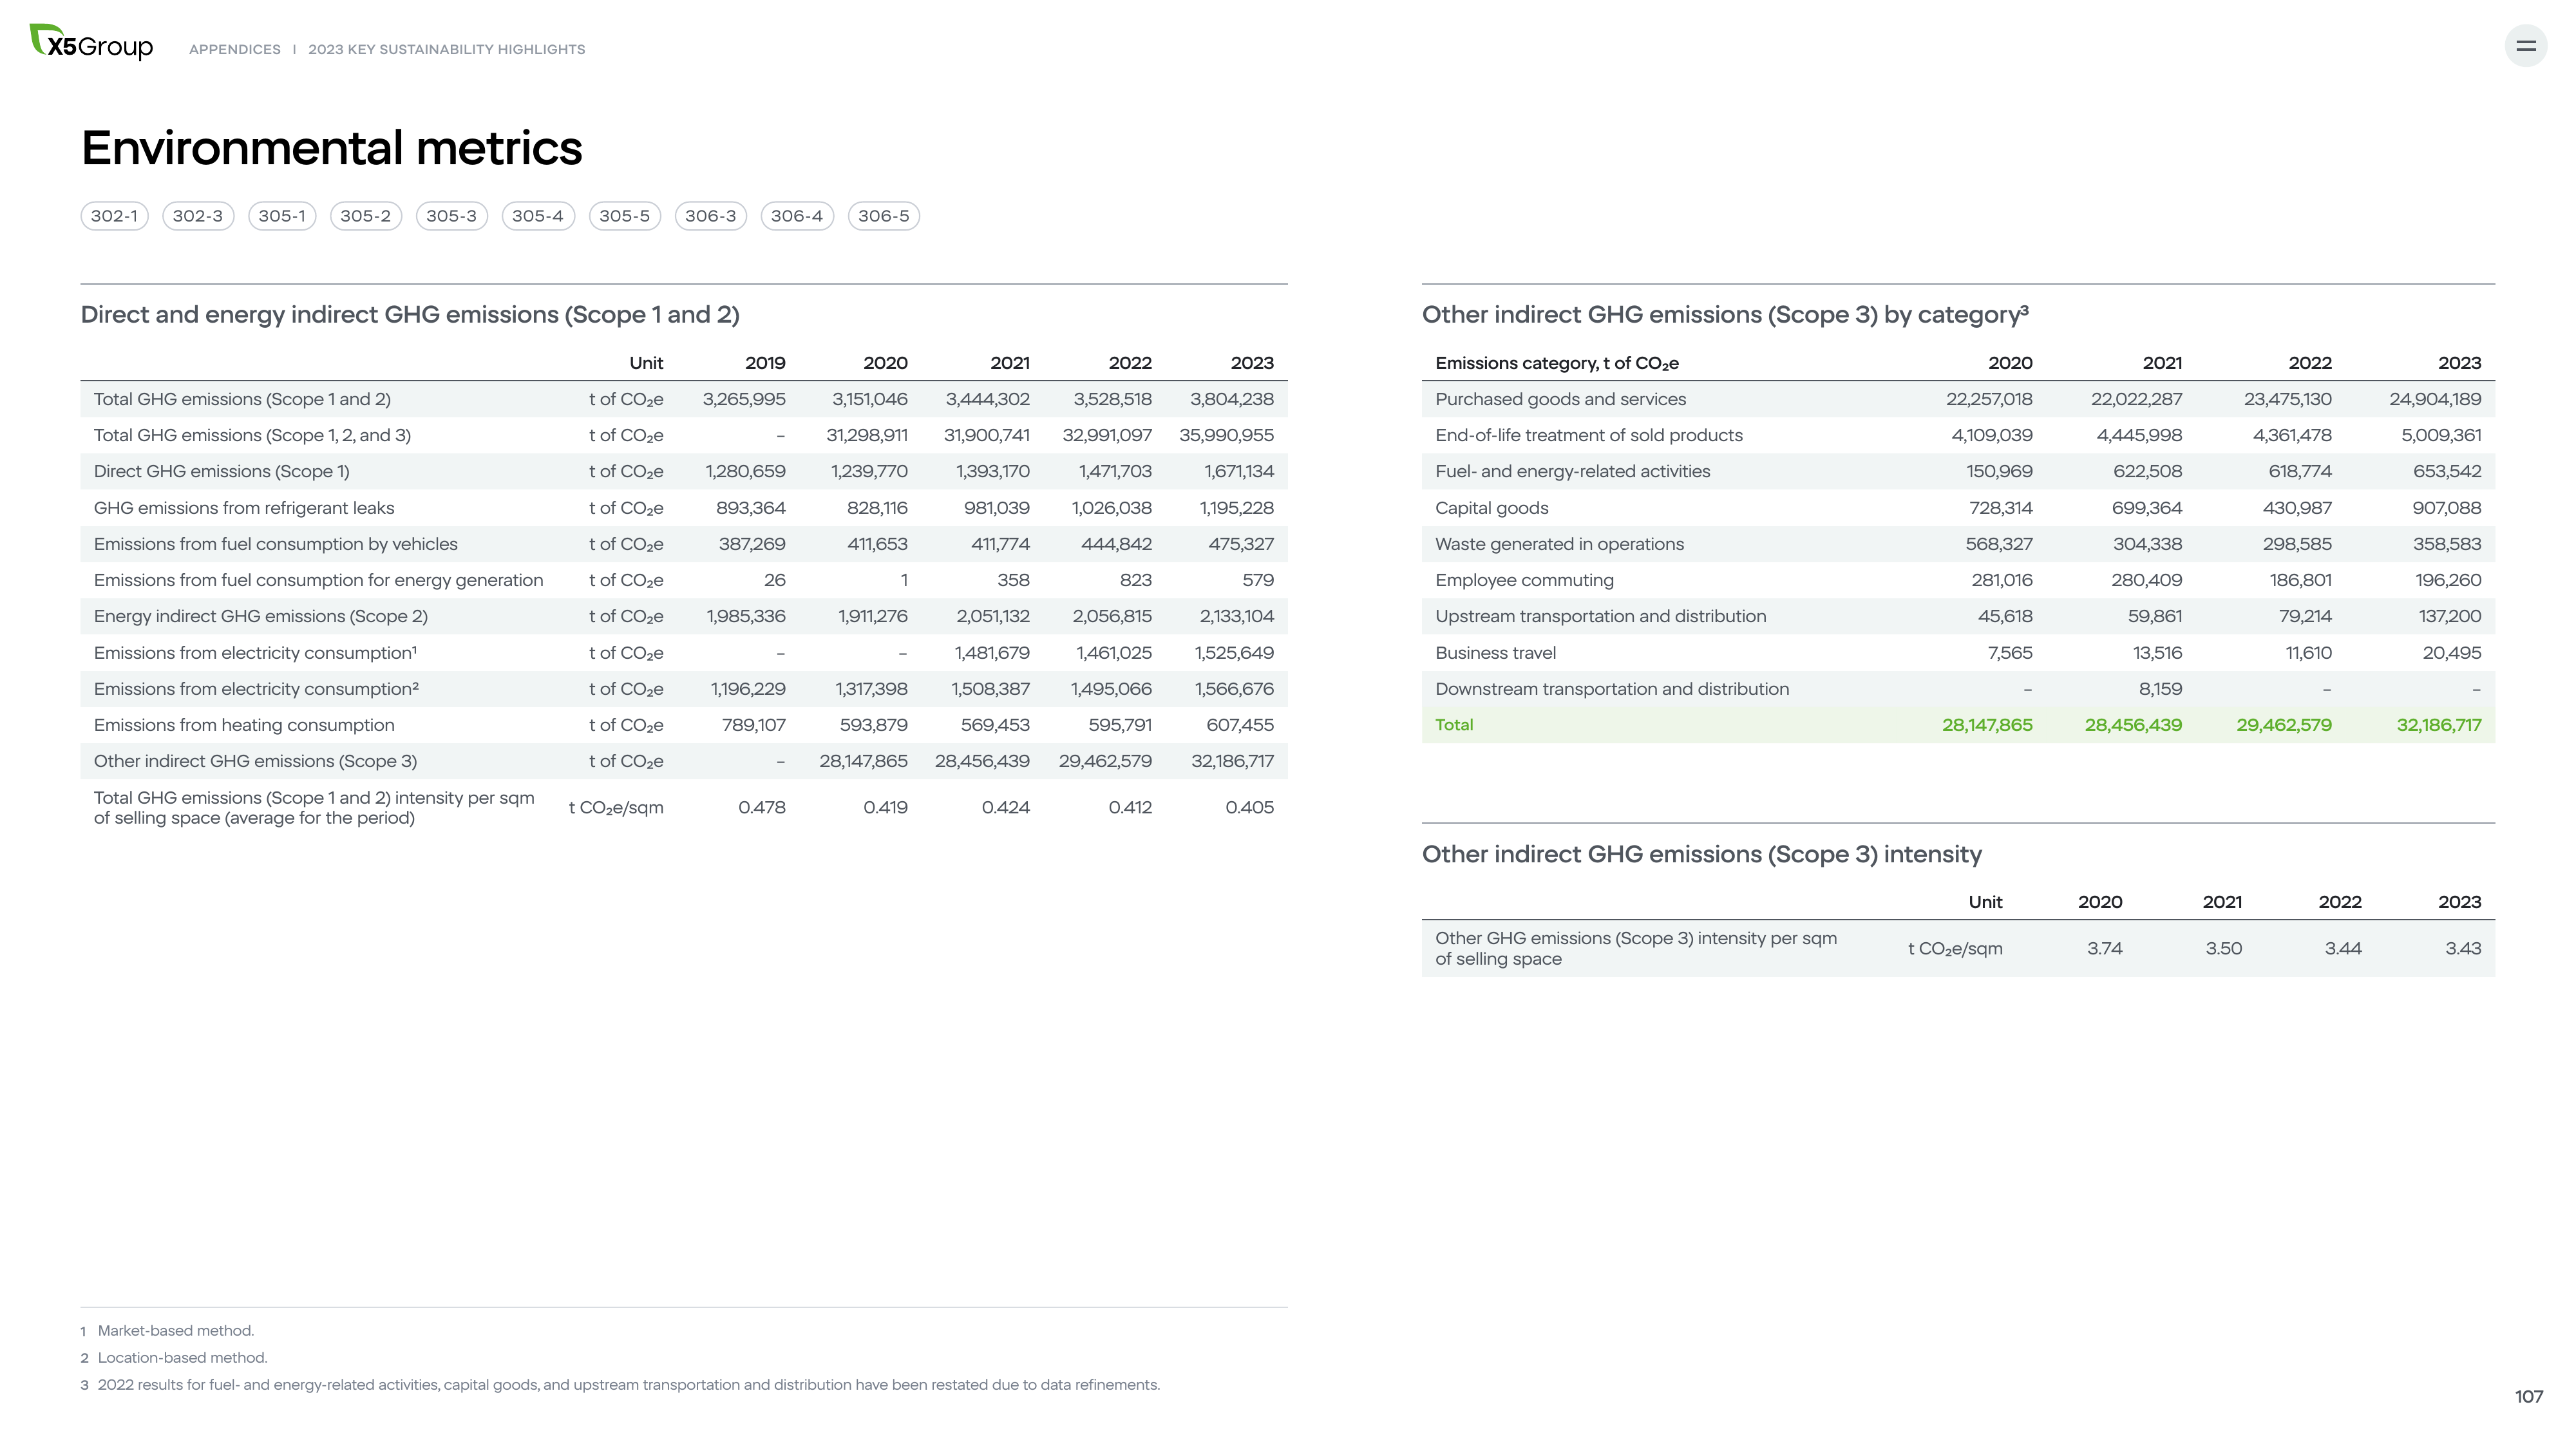The image size is (2576, 1449).
Task: Click the APPENDICES breadcrumb
Action: (x=235, y=49)
